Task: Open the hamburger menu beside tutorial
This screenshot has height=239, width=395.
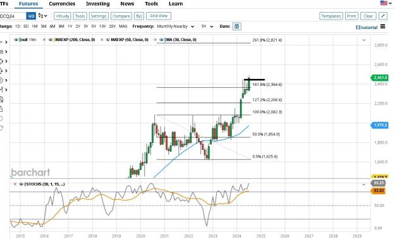Action: click(x=382, y=26)
